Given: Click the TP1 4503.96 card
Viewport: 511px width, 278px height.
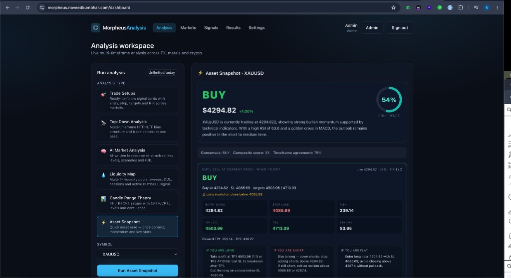Looking at the screenshot, I should click(x=235, y=226).
